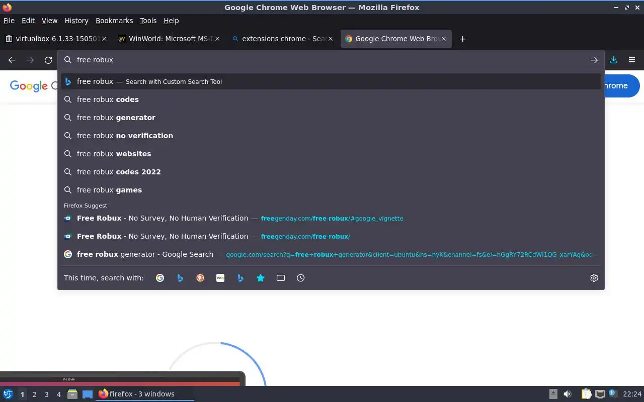
Task: Select suggestion 'free robux codes'
Action: (331, 99)
